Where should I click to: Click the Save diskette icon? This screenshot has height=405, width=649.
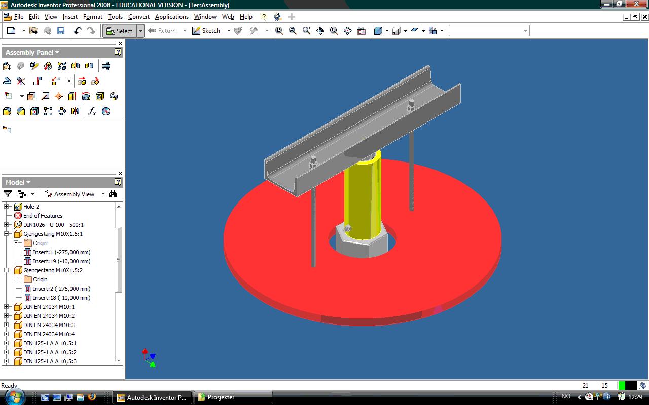(x=61, y=31)
